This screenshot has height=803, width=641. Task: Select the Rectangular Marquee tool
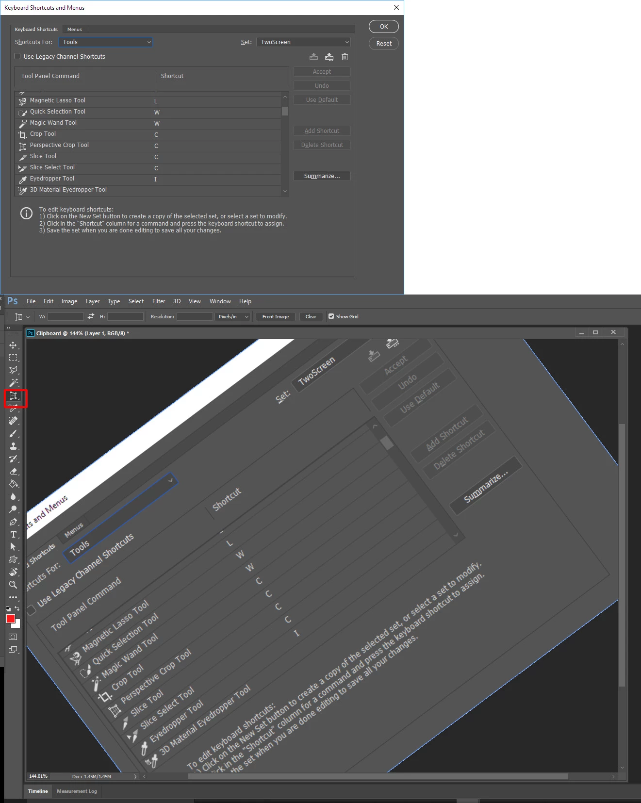(13, 358)
